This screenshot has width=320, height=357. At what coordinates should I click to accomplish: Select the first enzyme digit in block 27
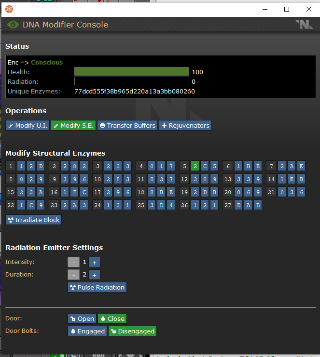(x=238, y=204)
